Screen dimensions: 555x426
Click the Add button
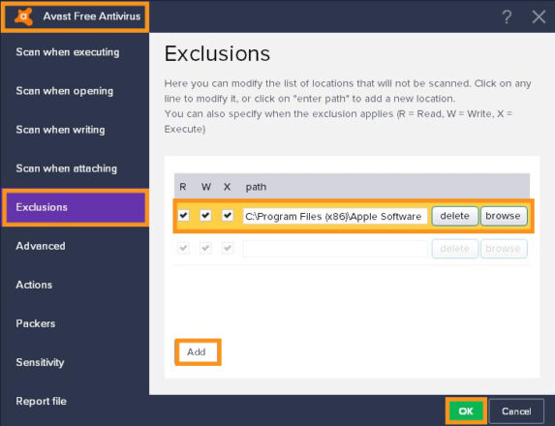tap(198, 352)
